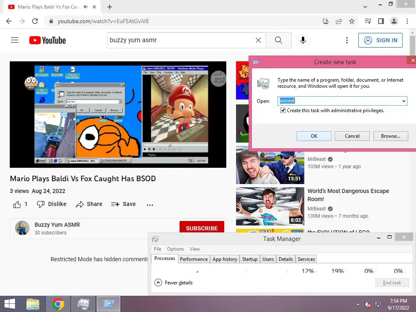Open a new Chrome tab
This screenshot has height=312, width=416.
[x=110, y=7]
